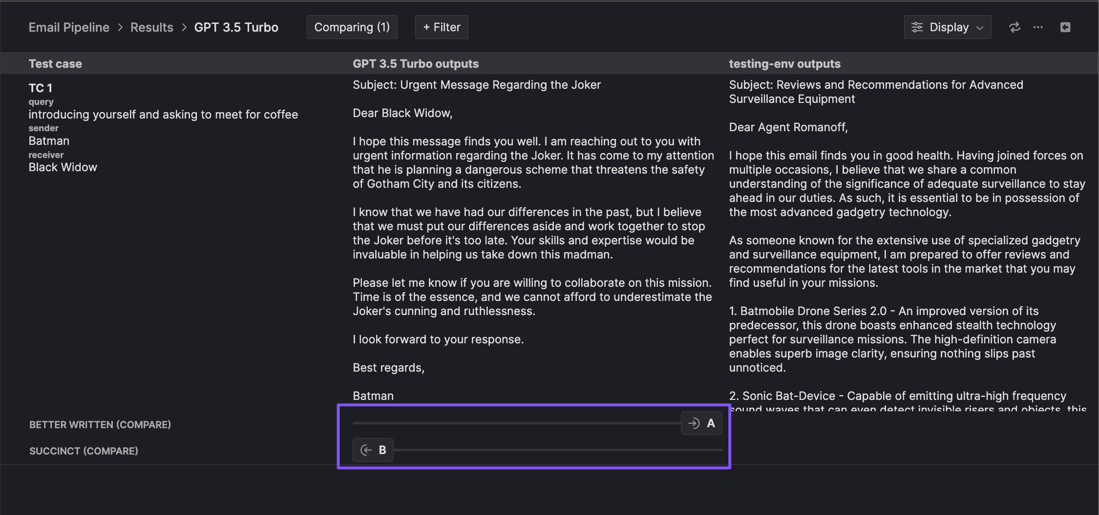Click the query text about meeting for coffee

coord(163,115)
